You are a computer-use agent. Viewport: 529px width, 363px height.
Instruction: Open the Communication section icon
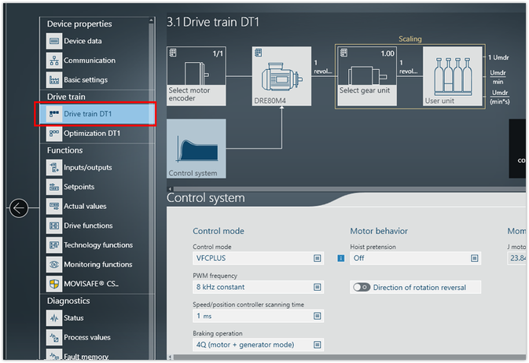coord(53,60)
